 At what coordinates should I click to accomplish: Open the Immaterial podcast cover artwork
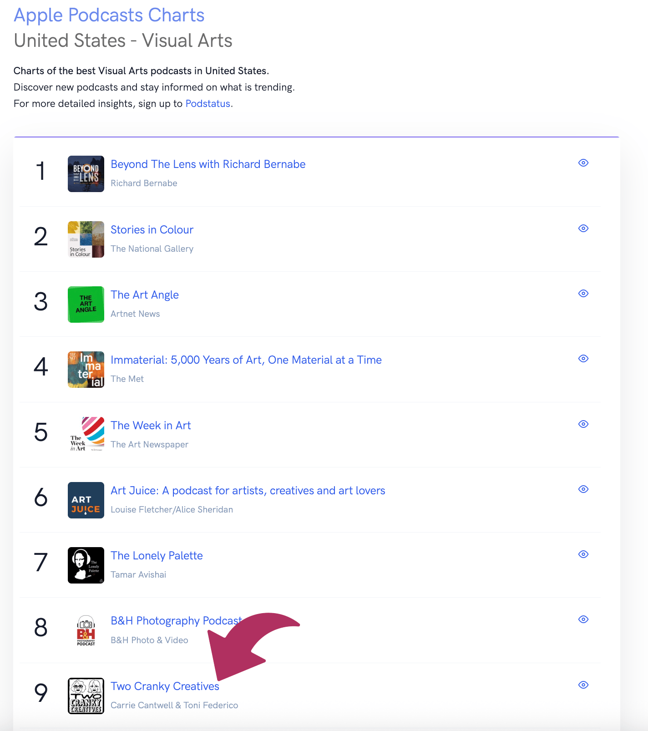tap(86, 370)
